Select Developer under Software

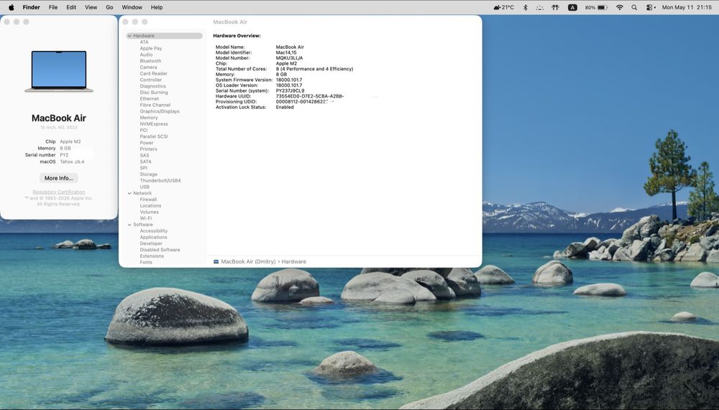[151, 243]
